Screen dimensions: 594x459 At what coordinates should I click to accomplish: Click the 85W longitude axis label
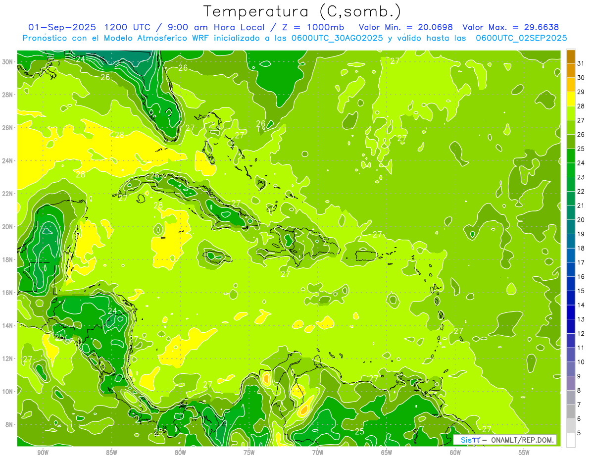(x=111, y=453)
